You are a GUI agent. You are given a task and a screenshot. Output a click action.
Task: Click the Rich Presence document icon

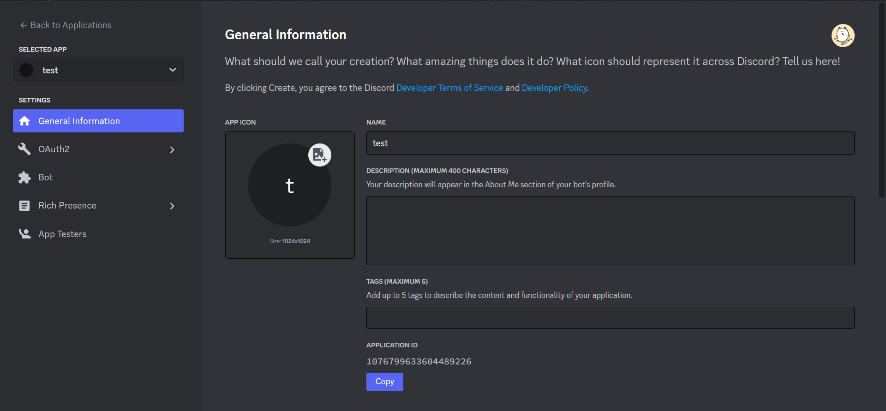pos(24,206)
